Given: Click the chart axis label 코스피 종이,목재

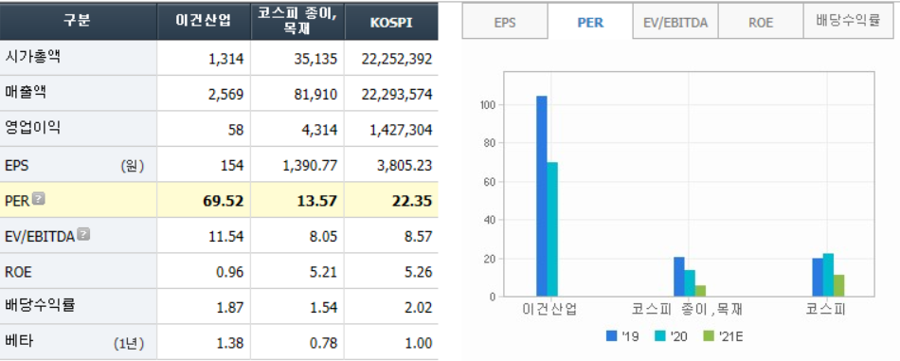Looking at the screenshot, I should click(687, 310).
